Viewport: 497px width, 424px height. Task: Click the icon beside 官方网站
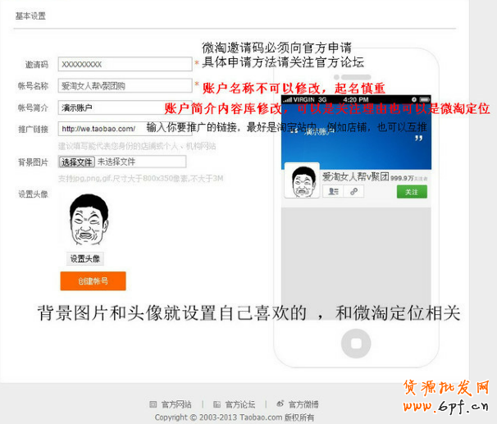pyautogui.click(x=153, y=404)
